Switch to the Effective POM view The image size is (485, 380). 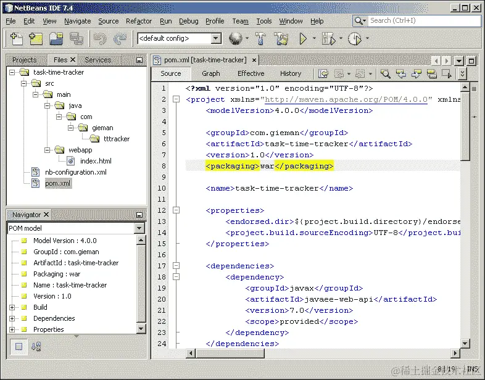pyautogui.click(x=251, y=73)
